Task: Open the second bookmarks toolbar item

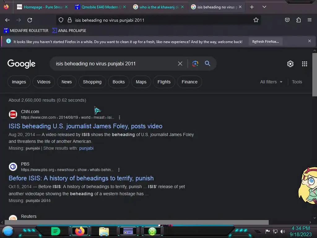Action: (x=69, y=31)
